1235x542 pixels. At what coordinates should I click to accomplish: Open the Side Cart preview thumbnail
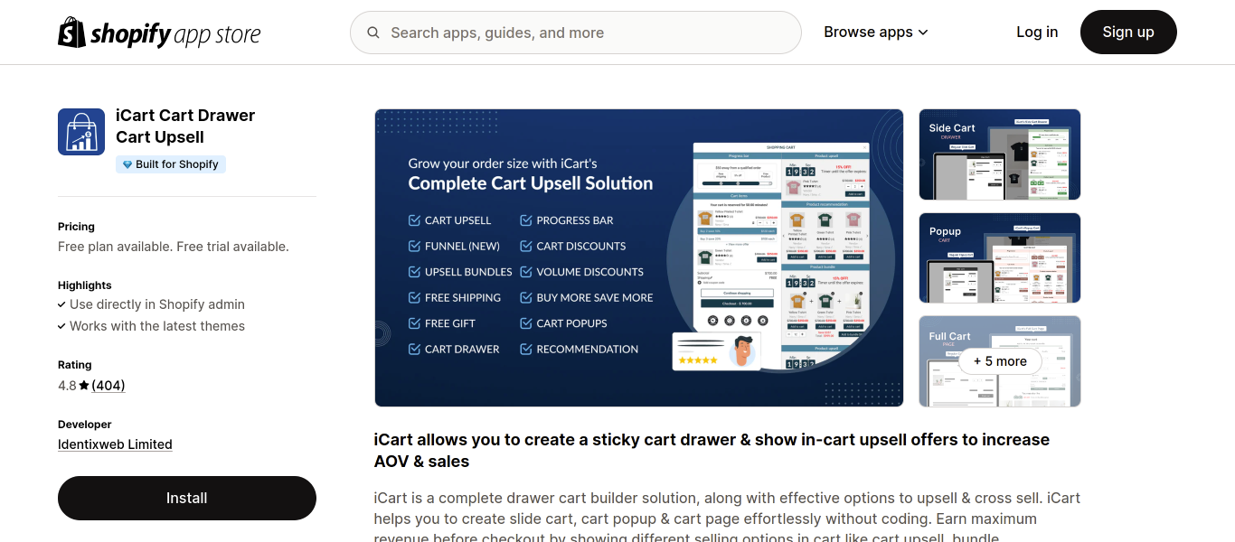(x=999, y=154)
